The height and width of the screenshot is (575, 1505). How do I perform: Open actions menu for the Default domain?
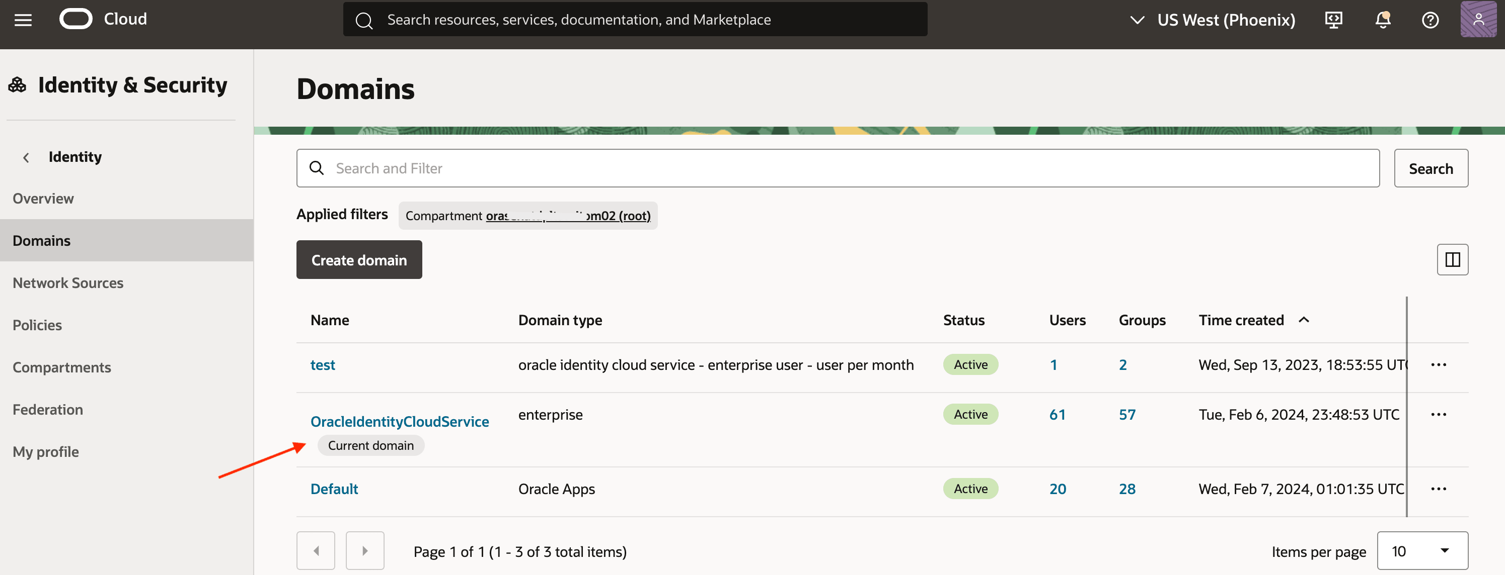1440,489
